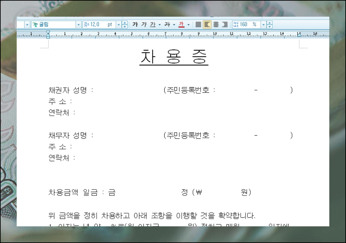This screenshot has width=346, height=243.
Task: Click the 12.0 pt font size field
Action: [x=99, y=24]
